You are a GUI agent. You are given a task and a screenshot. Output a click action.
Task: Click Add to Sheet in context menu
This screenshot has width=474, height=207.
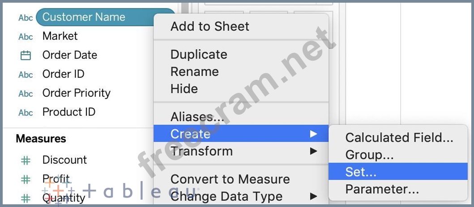[209, 26]
